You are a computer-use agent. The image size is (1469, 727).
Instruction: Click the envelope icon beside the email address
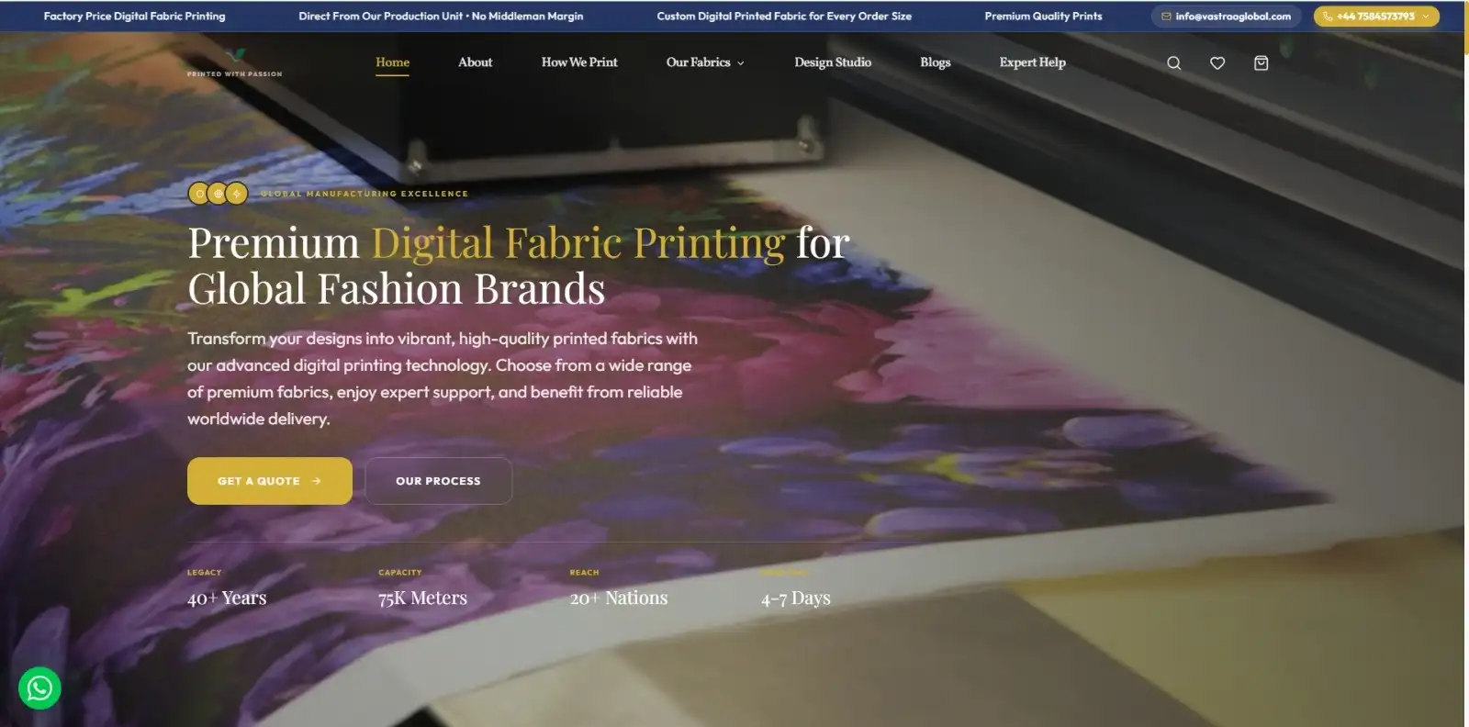tap(1166, 17)
